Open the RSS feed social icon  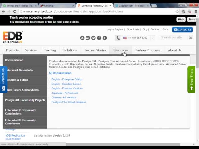[x=82, y=38]
